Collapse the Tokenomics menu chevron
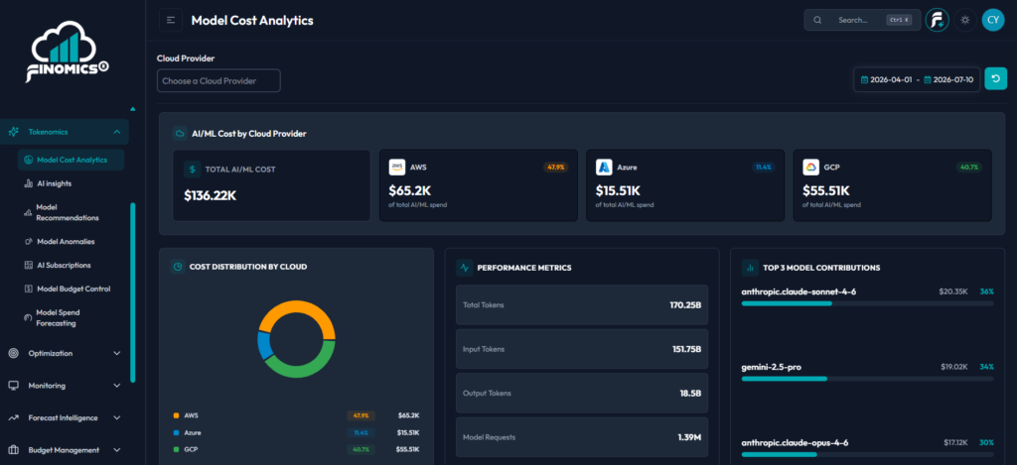The width and height of the screenshot is (1017, 465). (117, 132)
